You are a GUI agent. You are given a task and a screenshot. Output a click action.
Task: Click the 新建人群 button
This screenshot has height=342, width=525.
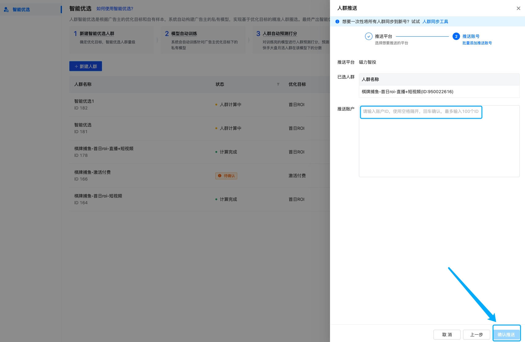tap(86, 66)
